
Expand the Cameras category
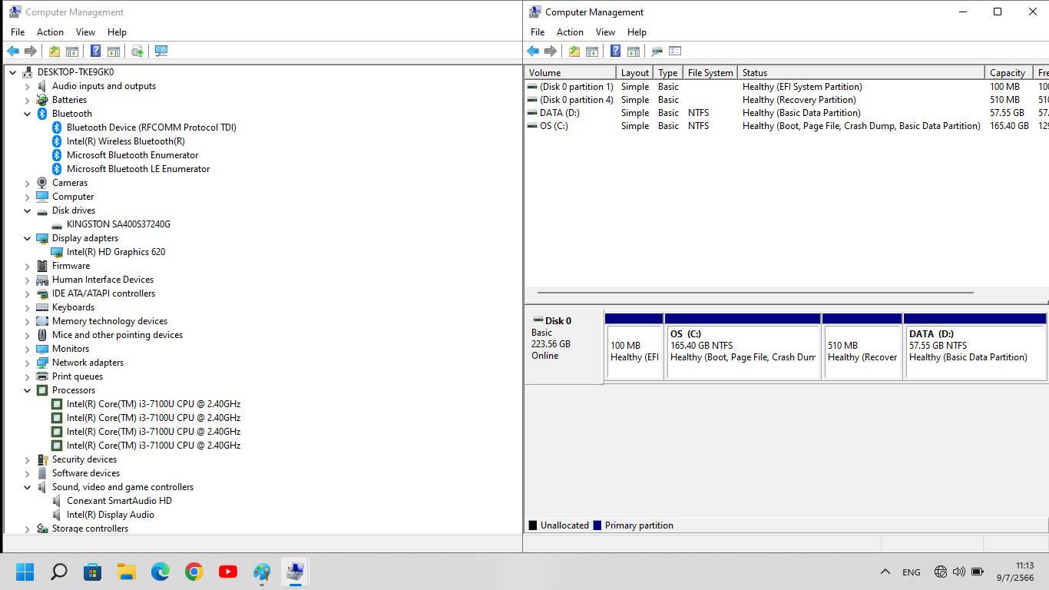pyautogui.click(x=28, y=183)
